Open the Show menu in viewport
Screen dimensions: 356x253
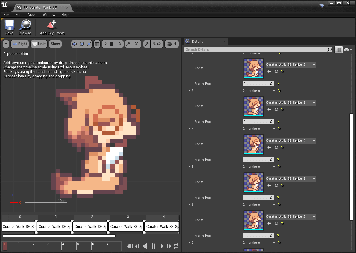[55, 44]
